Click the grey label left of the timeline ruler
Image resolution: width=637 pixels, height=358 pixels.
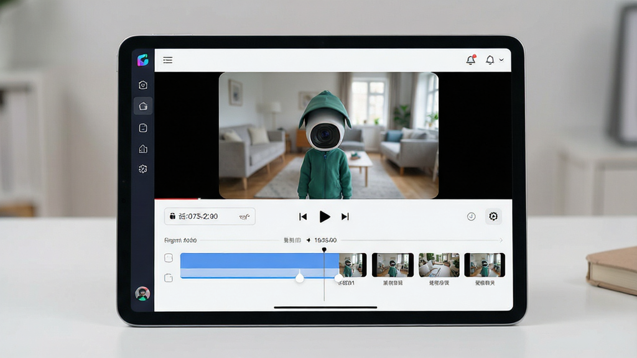[x=180, y=241]
